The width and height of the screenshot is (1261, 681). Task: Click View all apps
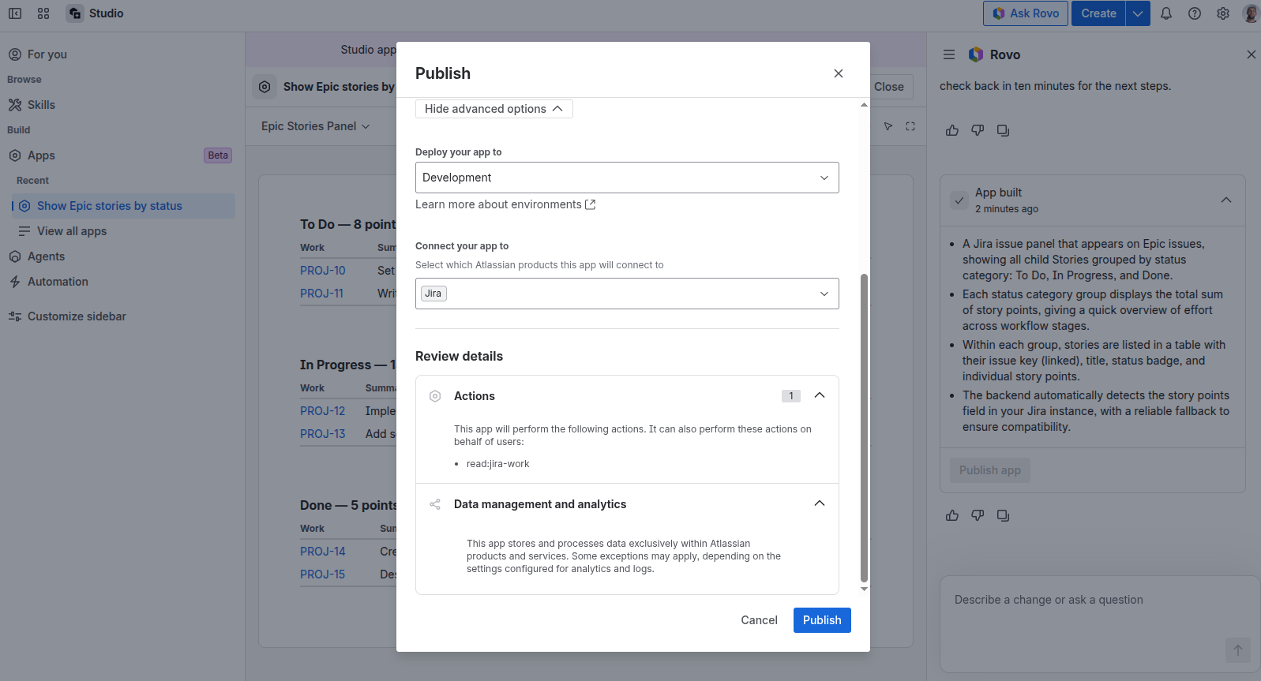point(122,231)
